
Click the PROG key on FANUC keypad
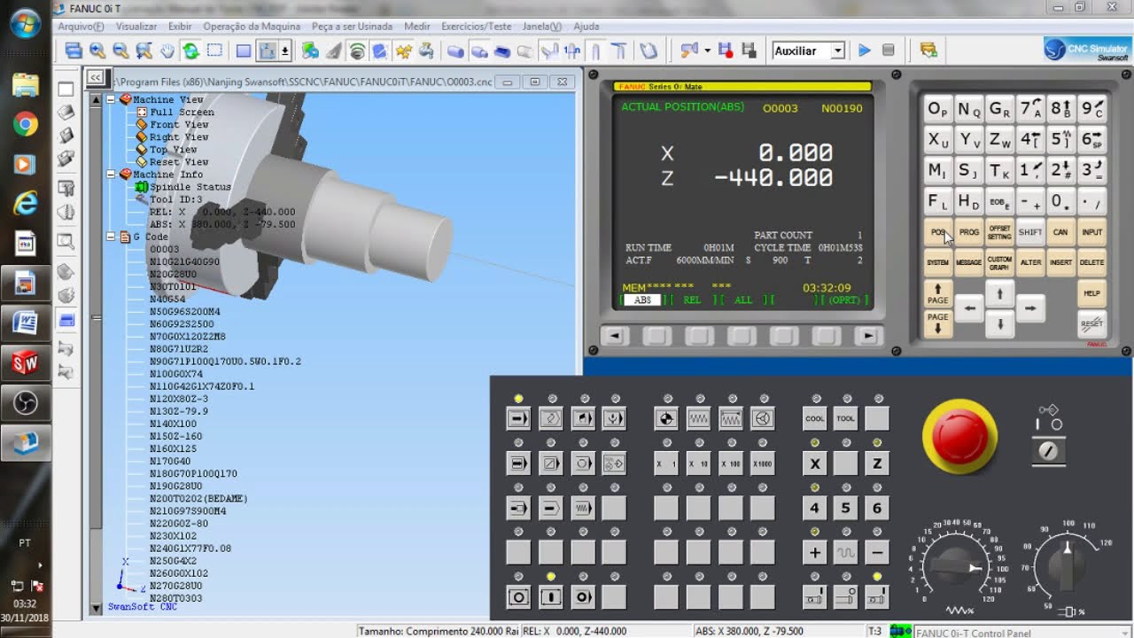(969, 232)
